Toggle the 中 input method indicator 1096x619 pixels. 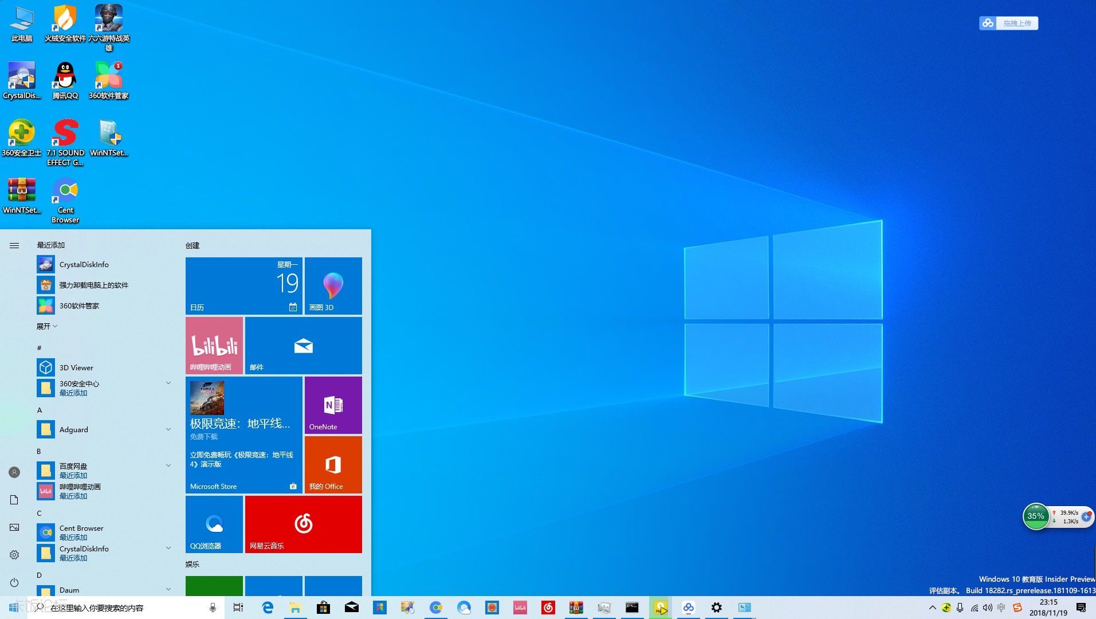1001,608
